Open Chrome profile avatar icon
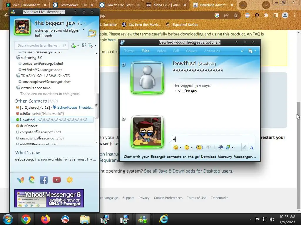The image size is (301, 225). pos(285,15)
